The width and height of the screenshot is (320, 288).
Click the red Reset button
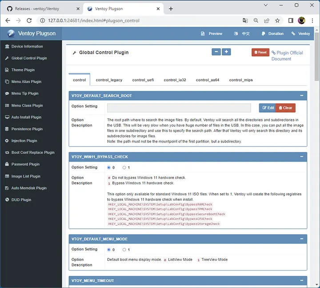tap(260, 53)
